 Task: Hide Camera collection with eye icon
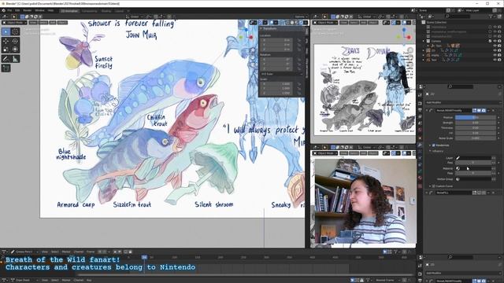click(495, 41)
